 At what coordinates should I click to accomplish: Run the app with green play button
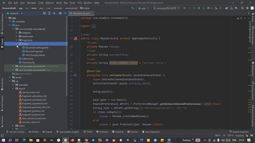(x=184, y=8)
